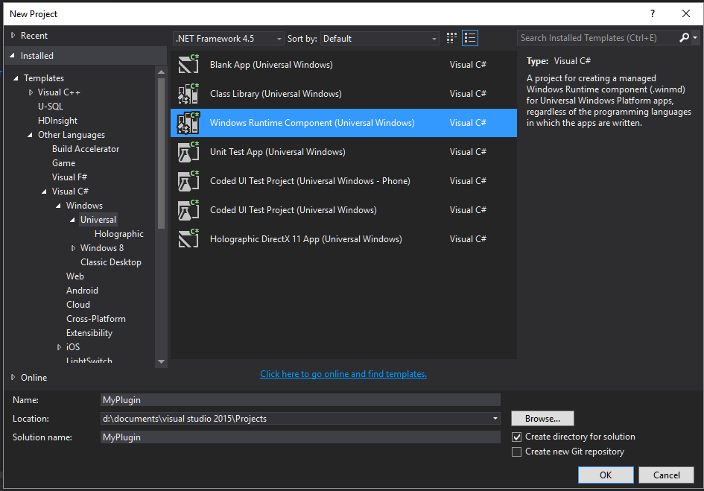Screen dimensions: 704x491
Task: Select U-SQL in the tree
Action: 51,107
